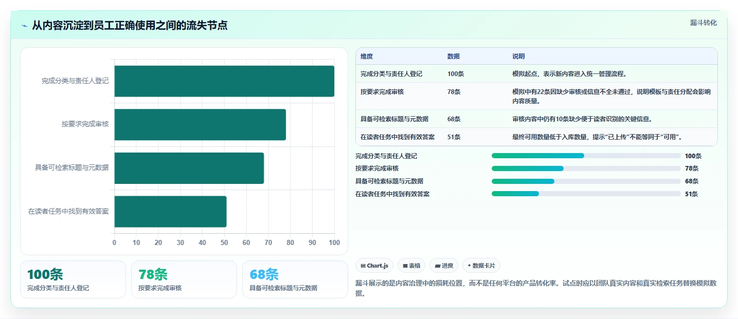Click the 说明 column header
Image resolution: width=738 pixels, height=319 pixels.
click(518, 57)
